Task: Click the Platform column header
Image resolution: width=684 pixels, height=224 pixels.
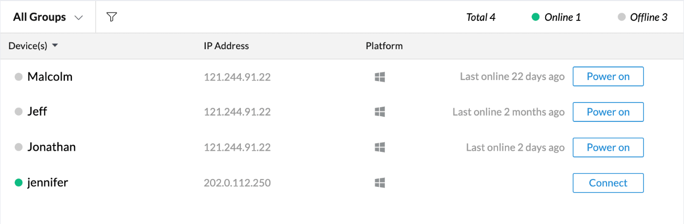Action: tap(384, 46)
